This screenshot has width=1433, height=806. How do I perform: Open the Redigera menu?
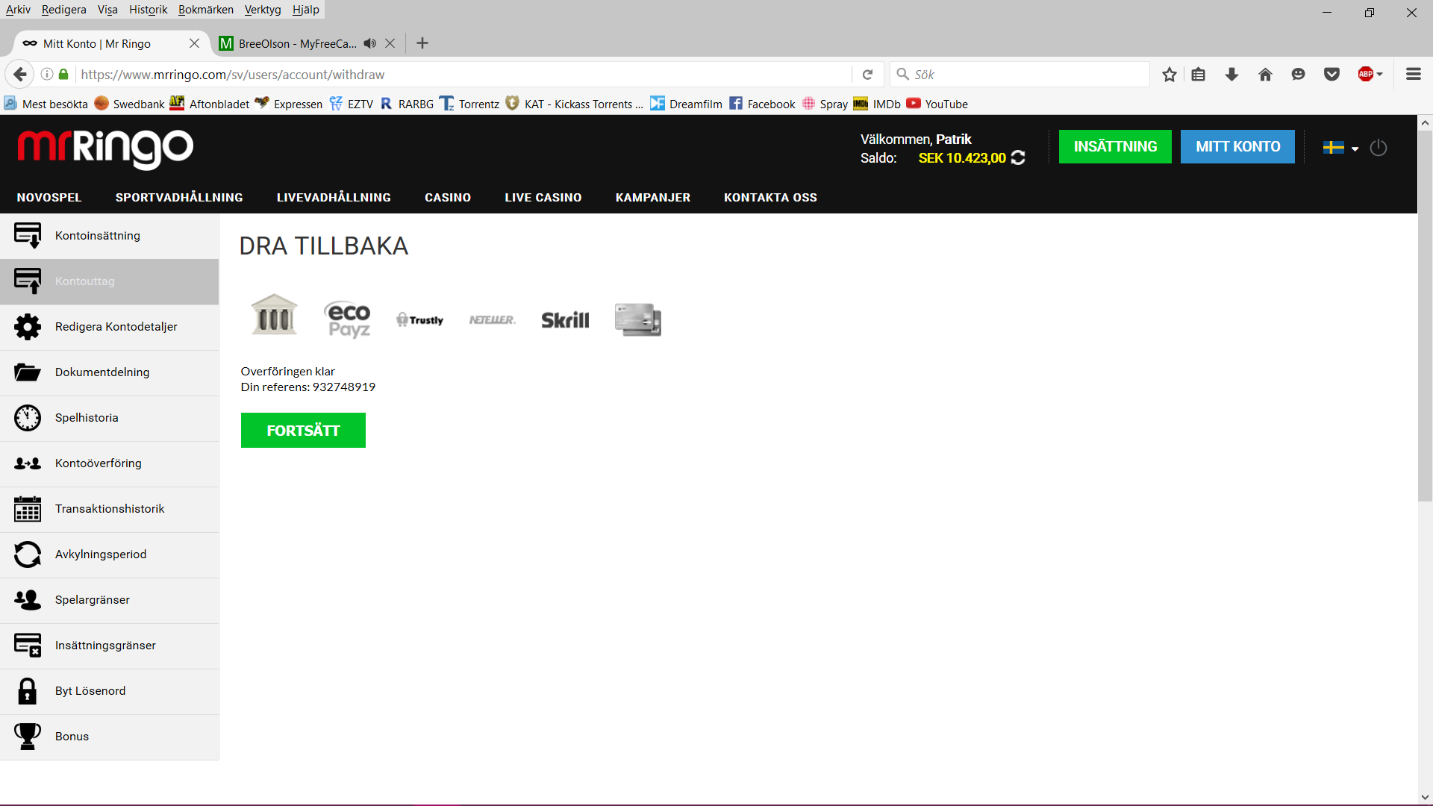(x=64, y=10)
